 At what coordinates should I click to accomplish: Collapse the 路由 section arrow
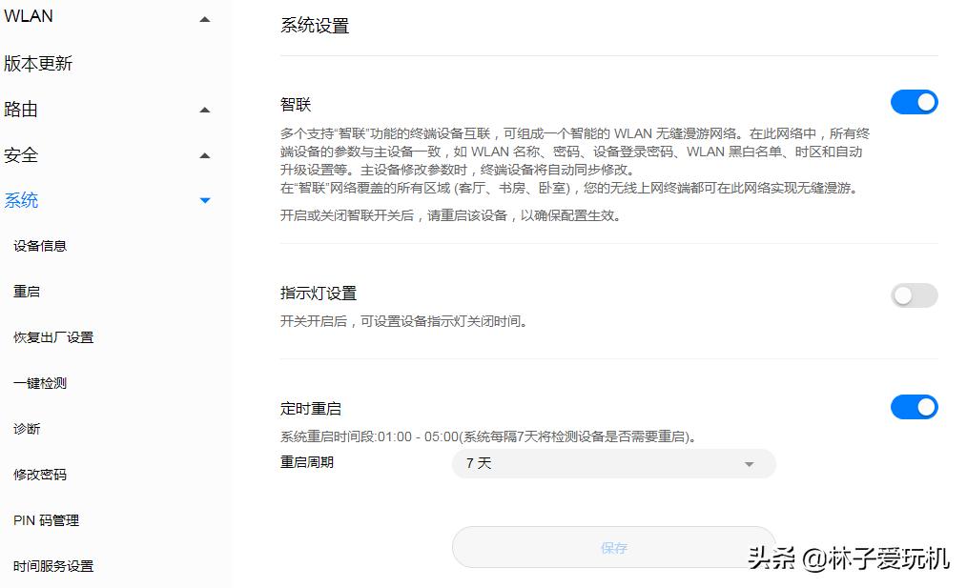204,109
